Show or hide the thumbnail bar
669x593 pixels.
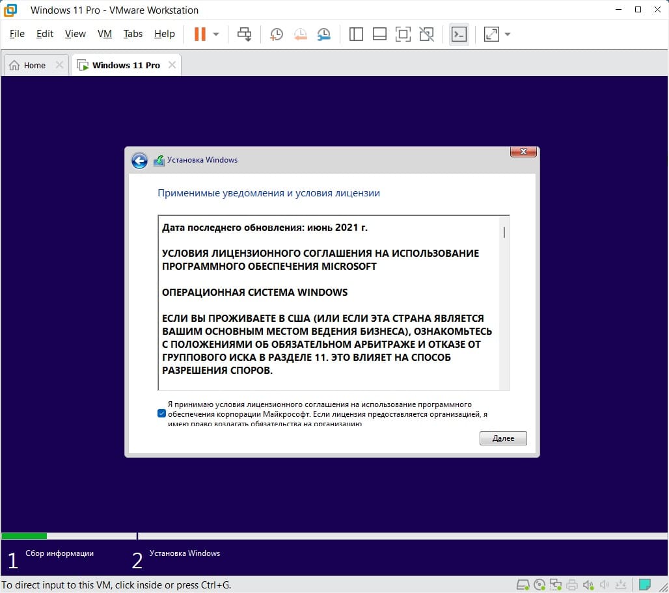tap(379, 34)
